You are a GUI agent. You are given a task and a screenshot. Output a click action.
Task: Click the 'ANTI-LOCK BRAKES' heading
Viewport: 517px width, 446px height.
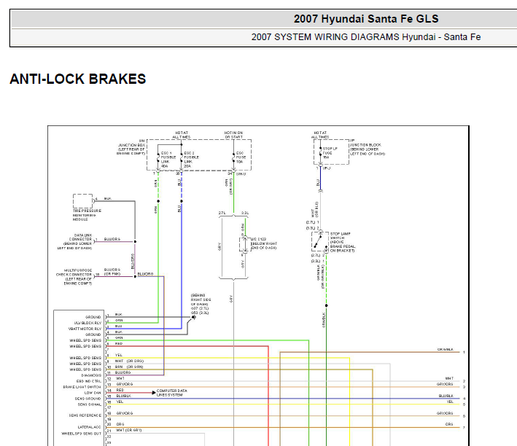pos(78,79)
